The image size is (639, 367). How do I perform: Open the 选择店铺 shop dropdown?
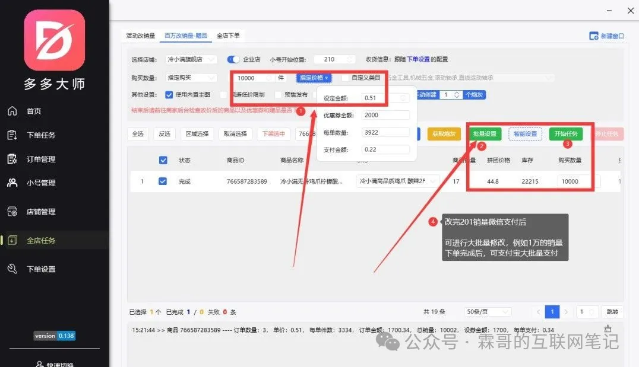(x=191, y=59)
